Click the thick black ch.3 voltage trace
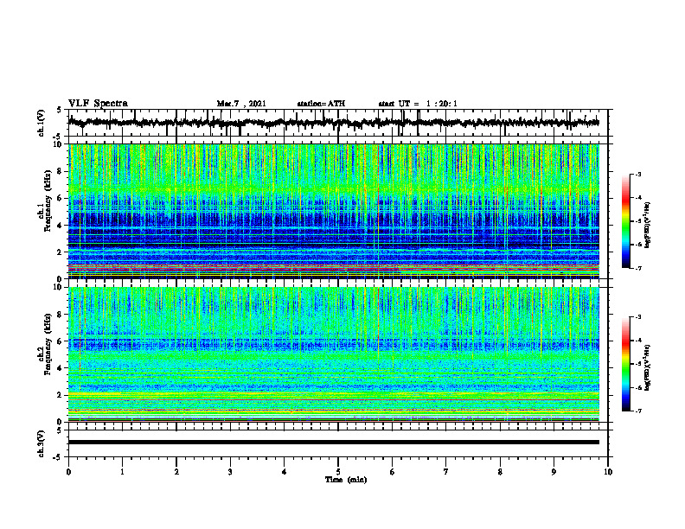This screenshot has height=529, width=685. [333, 443]
